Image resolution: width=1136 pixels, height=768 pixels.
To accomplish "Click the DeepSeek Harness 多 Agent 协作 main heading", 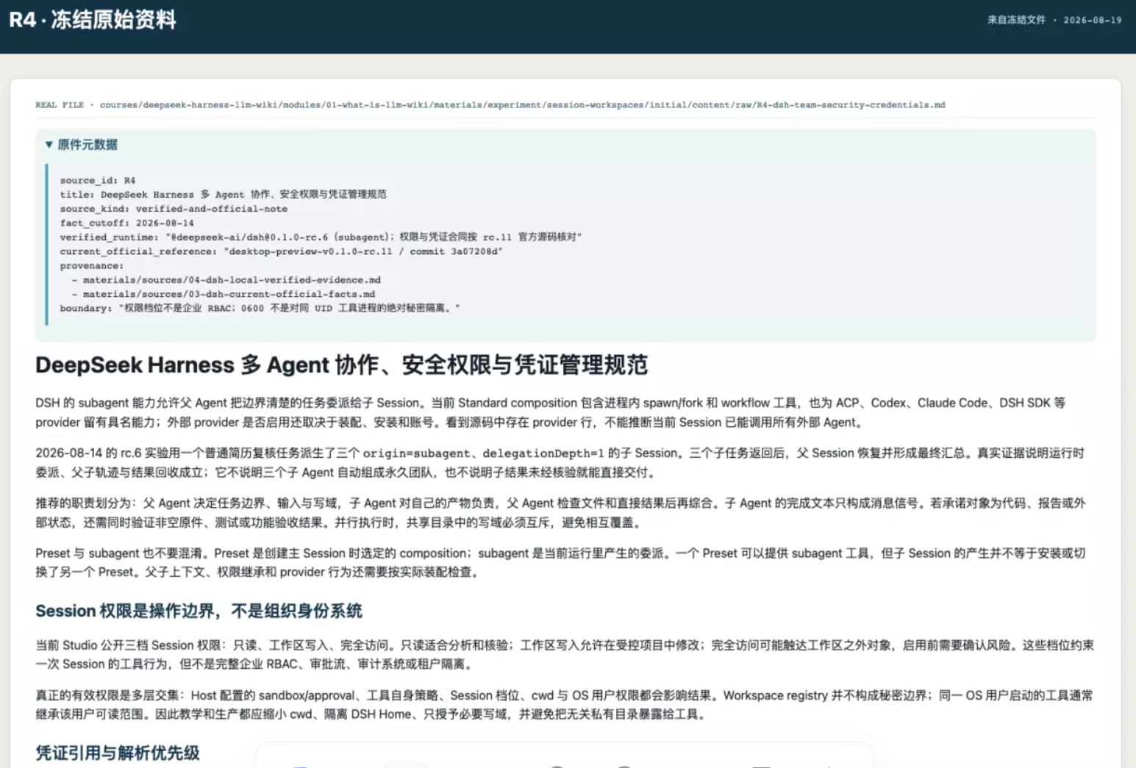I will [342, 365].
